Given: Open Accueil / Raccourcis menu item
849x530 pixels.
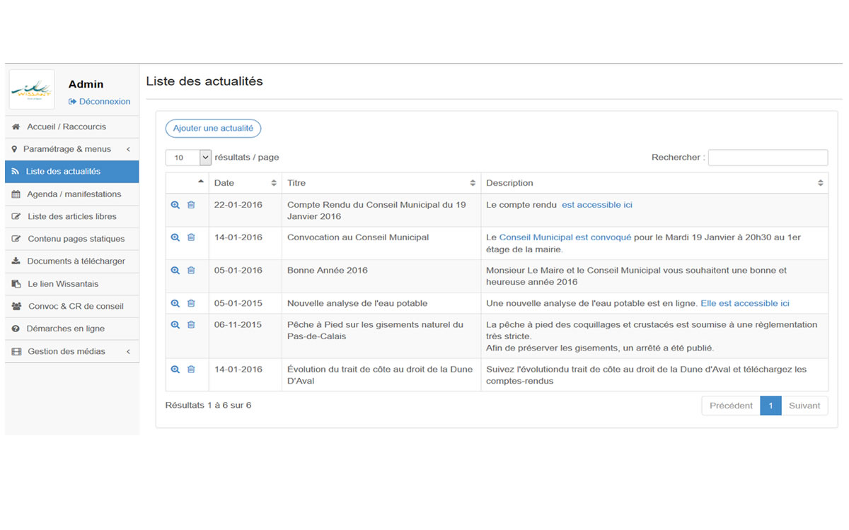Looking at the screenshot, I should pos(71,126).
